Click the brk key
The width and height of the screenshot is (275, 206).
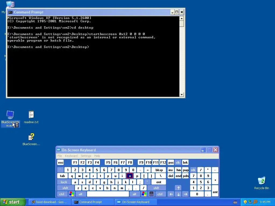click(x=185, y=162)
